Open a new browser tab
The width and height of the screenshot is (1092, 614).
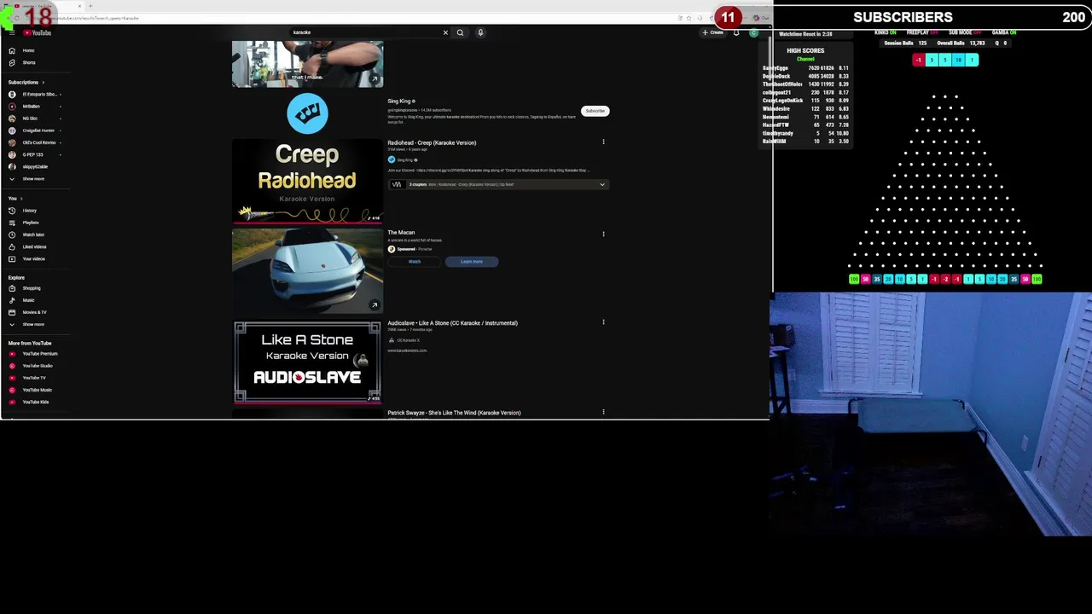90,6
